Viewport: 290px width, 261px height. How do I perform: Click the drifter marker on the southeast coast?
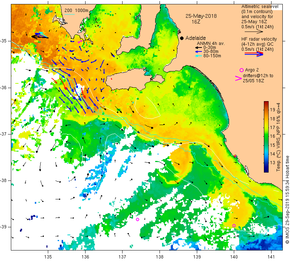235,156
